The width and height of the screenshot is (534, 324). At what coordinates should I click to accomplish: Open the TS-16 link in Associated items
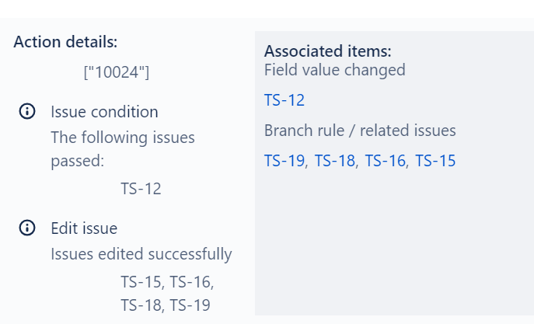click(x=386, y=161)
